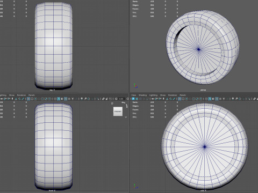Switch front panel to Wireframe display
Screen dimensions: 258x193
tap(55, 99)
